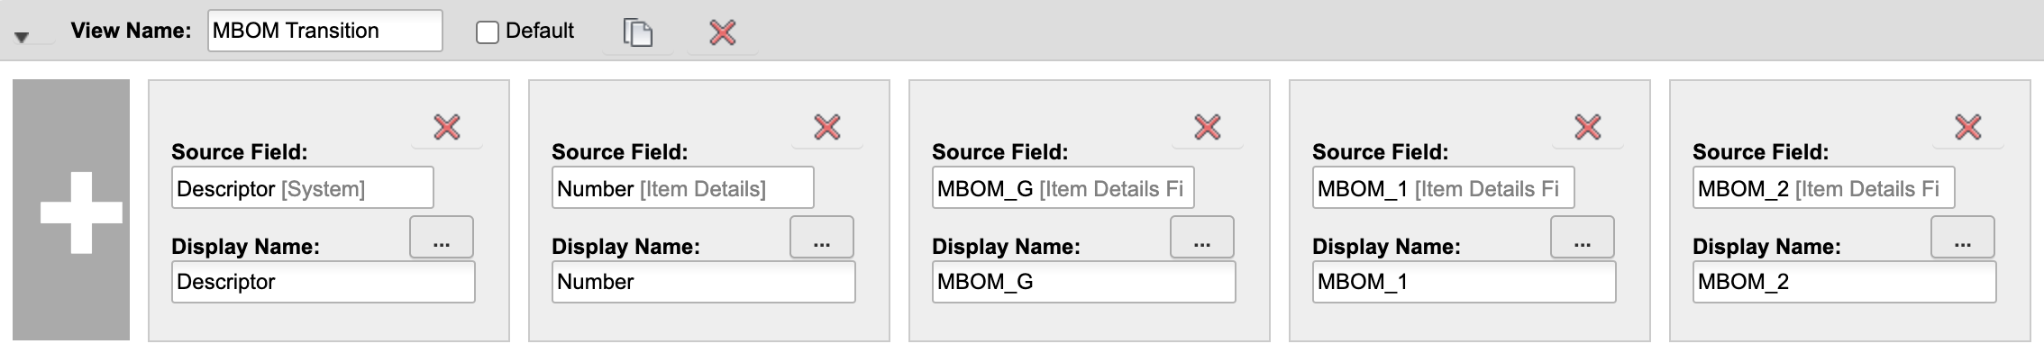Click the View Name input field
Image resolution: width=2044 pixels, height=353 pixels.
click(x=325, y=31)
